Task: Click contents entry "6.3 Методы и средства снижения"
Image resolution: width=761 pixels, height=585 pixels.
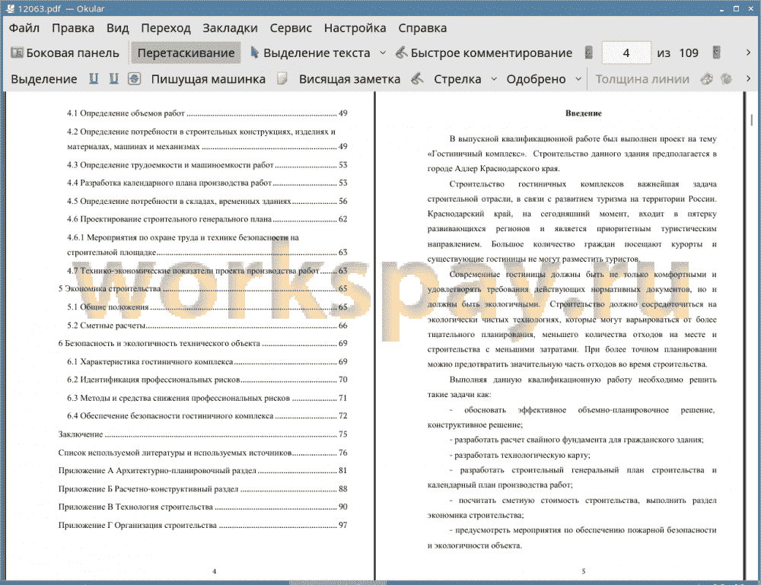Action: click(x=207, y=399)
